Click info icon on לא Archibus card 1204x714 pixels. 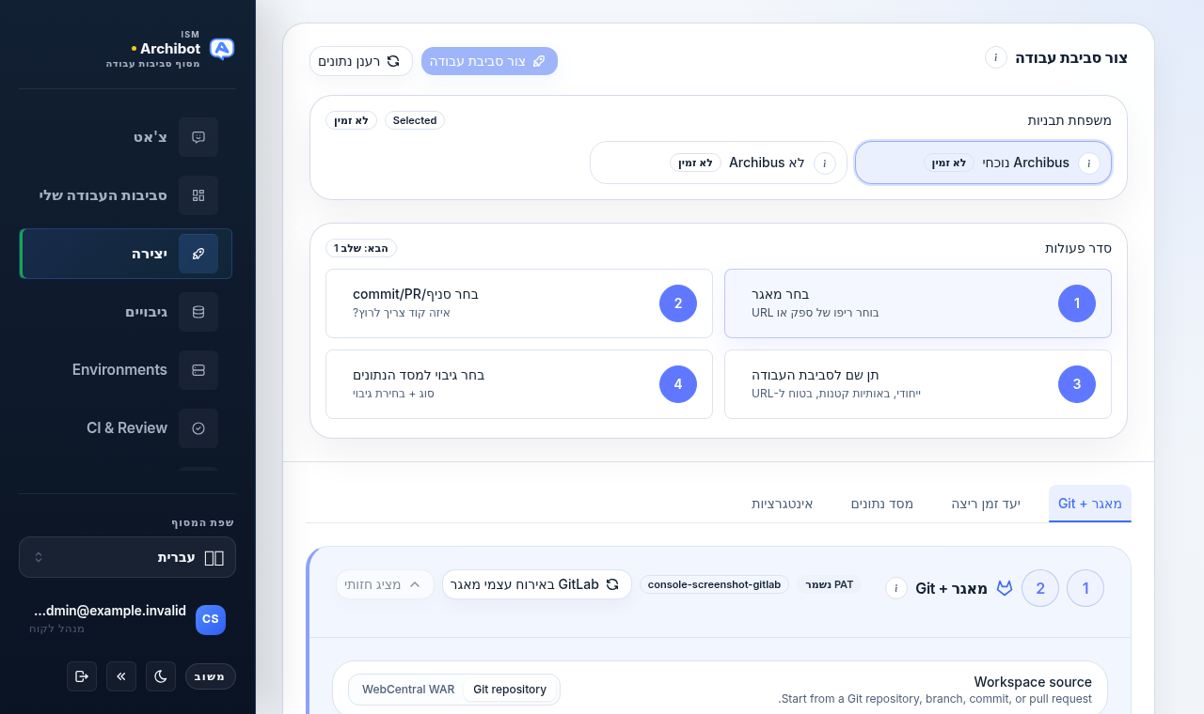tap(825, 163)
